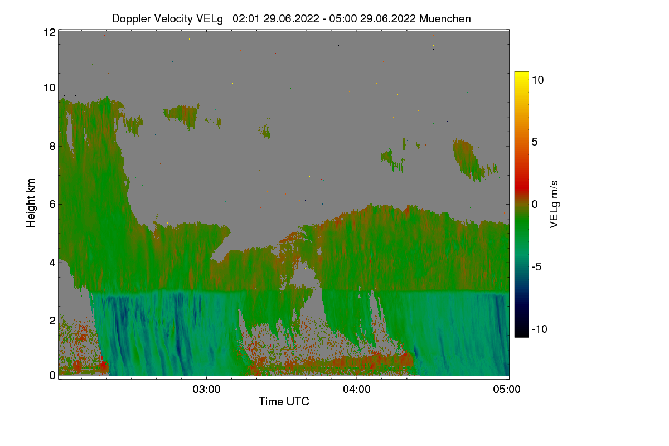Click the '4' height tick label
Screen dimensions: 669x446
[52, 262]
